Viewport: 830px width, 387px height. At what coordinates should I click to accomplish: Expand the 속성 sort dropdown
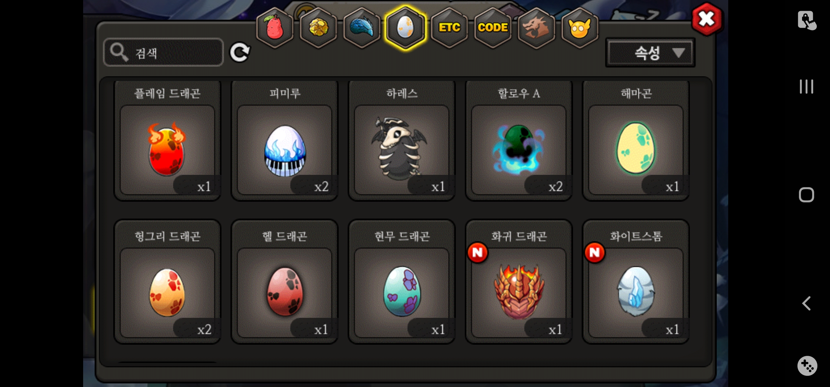point(650,53)
